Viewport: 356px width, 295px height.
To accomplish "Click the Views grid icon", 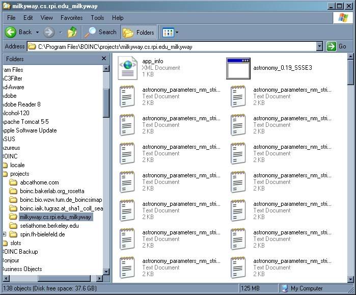I will 168,33.
